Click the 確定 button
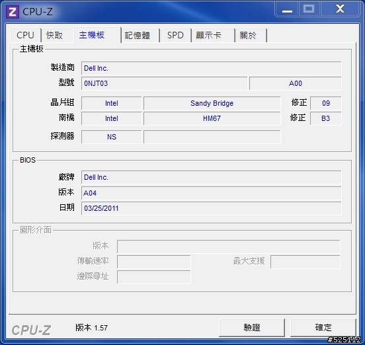 [323, 328]
